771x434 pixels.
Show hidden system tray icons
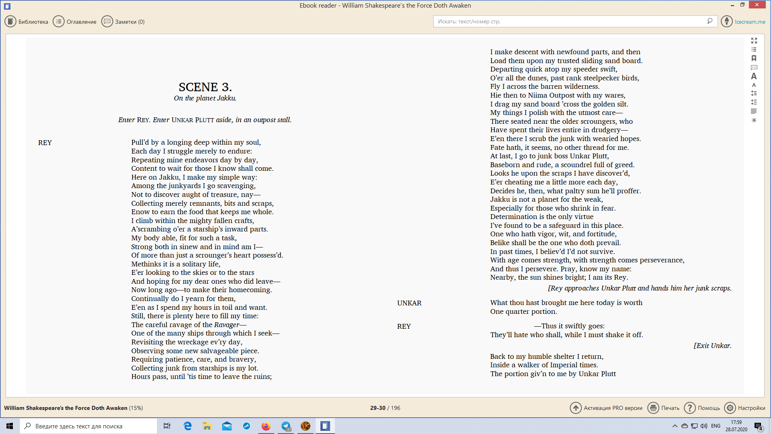click(x=675, y=426)
